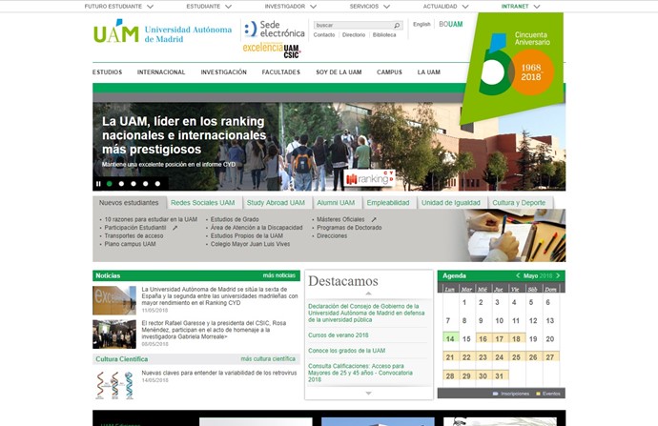Open the FACULTADES main menu
Viewport: 658px width, 426px height.
pos(281,72)
